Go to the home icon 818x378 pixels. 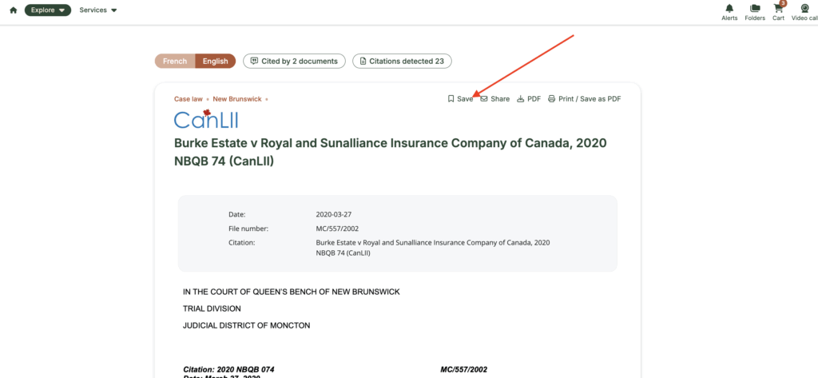pos(14,10)
